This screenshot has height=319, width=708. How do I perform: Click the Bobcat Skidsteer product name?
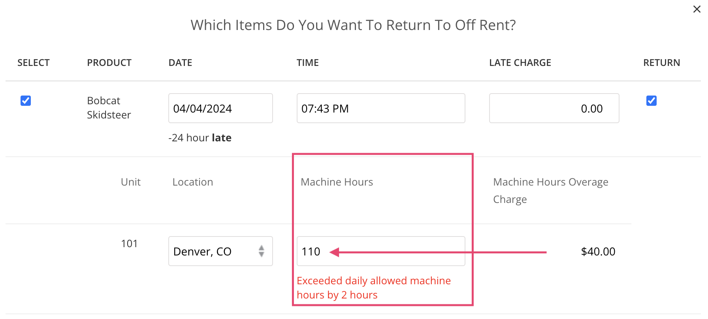109,107
